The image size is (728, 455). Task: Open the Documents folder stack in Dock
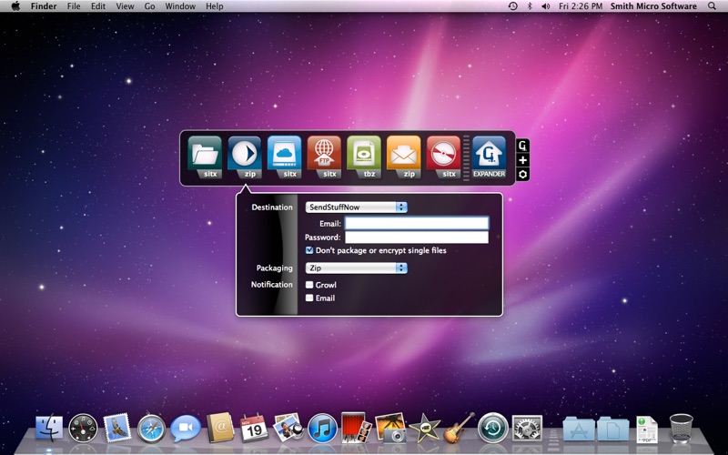click(612, 428)
